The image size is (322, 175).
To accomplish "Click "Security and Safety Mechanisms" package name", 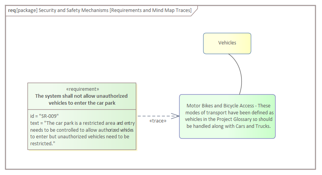I will click(x=74, y=10).
